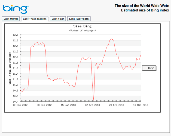The image size is (171, 136).
Task: Click the Bing logo
Action: (x=16, y=9)
